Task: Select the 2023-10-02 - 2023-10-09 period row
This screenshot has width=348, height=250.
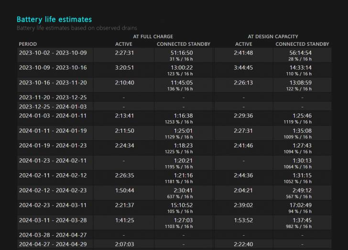Action: (x=53, y=53)
